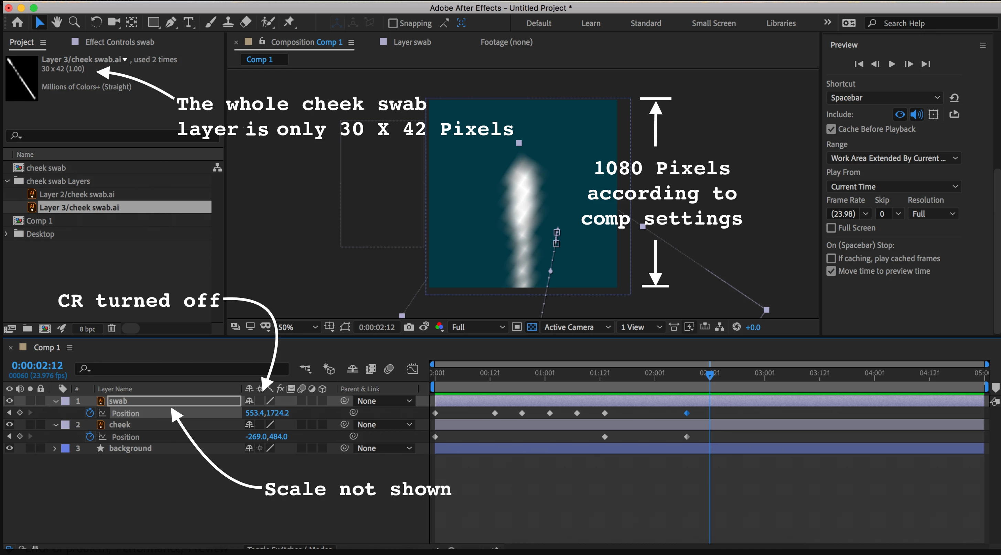
Task: Delete selected item with trash icon
Action: coord(111,329)
